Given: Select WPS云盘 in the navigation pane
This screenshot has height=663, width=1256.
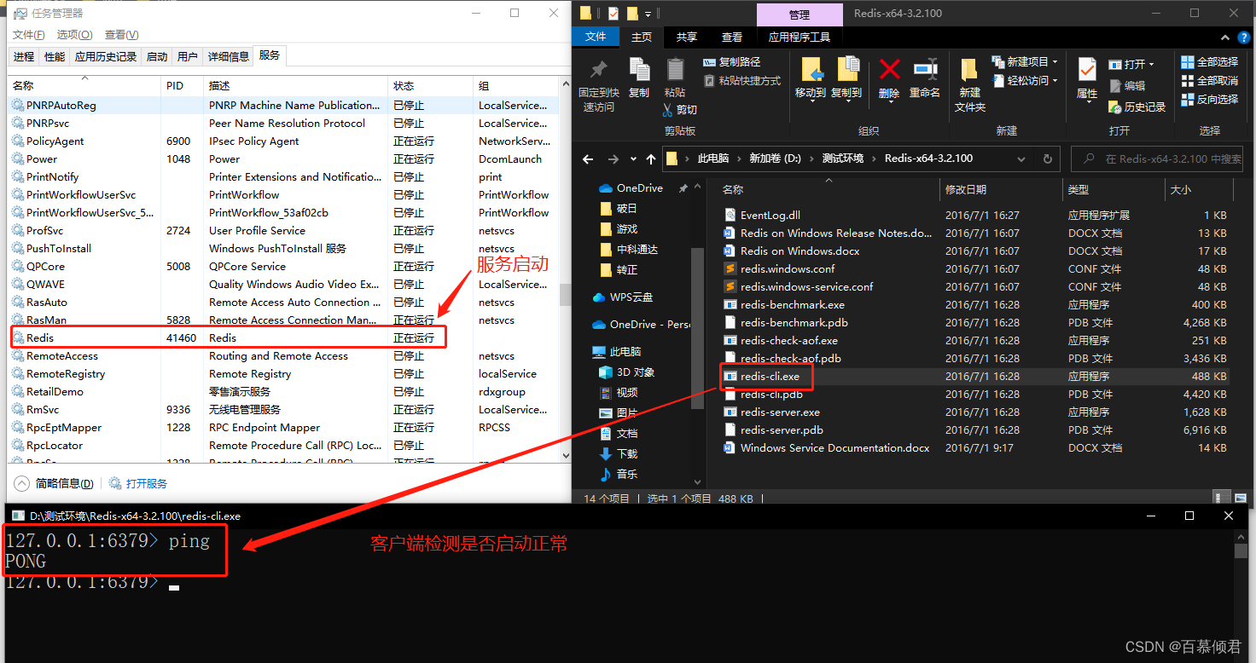Looking at the screenshot, I should (x=623, y=297).
